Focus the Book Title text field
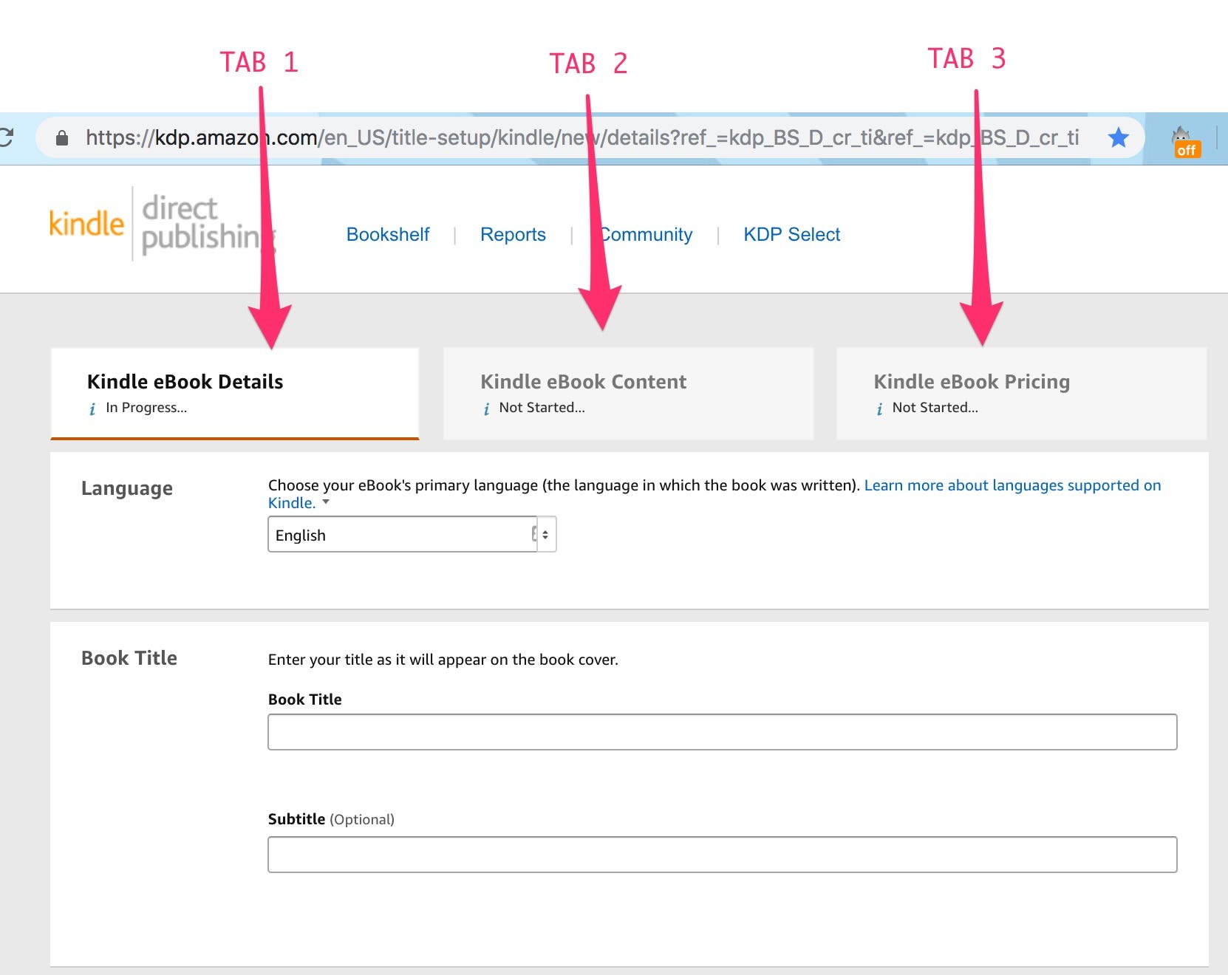 pos(722,732)
